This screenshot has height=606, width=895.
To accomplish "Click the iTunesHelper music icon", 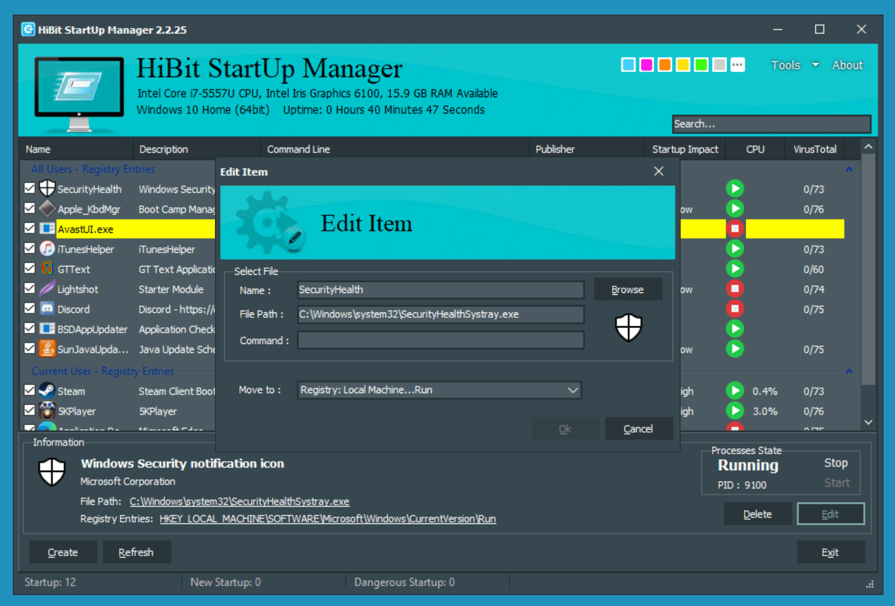I will coord(47,249).
